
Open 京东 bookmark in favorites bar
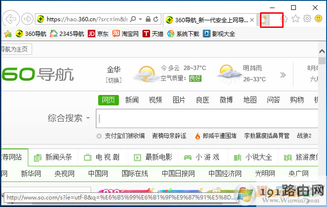(x=98, y=34)
